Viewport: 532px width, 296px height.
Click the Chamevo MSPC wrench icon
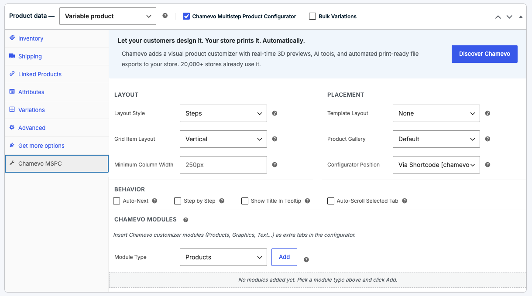12,163
